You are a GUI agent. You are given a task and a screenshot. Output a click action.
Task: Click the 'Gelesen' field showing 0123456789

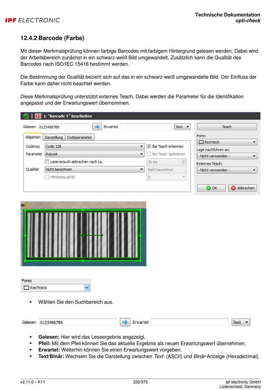pyautogui.click(x=64, y=127)
